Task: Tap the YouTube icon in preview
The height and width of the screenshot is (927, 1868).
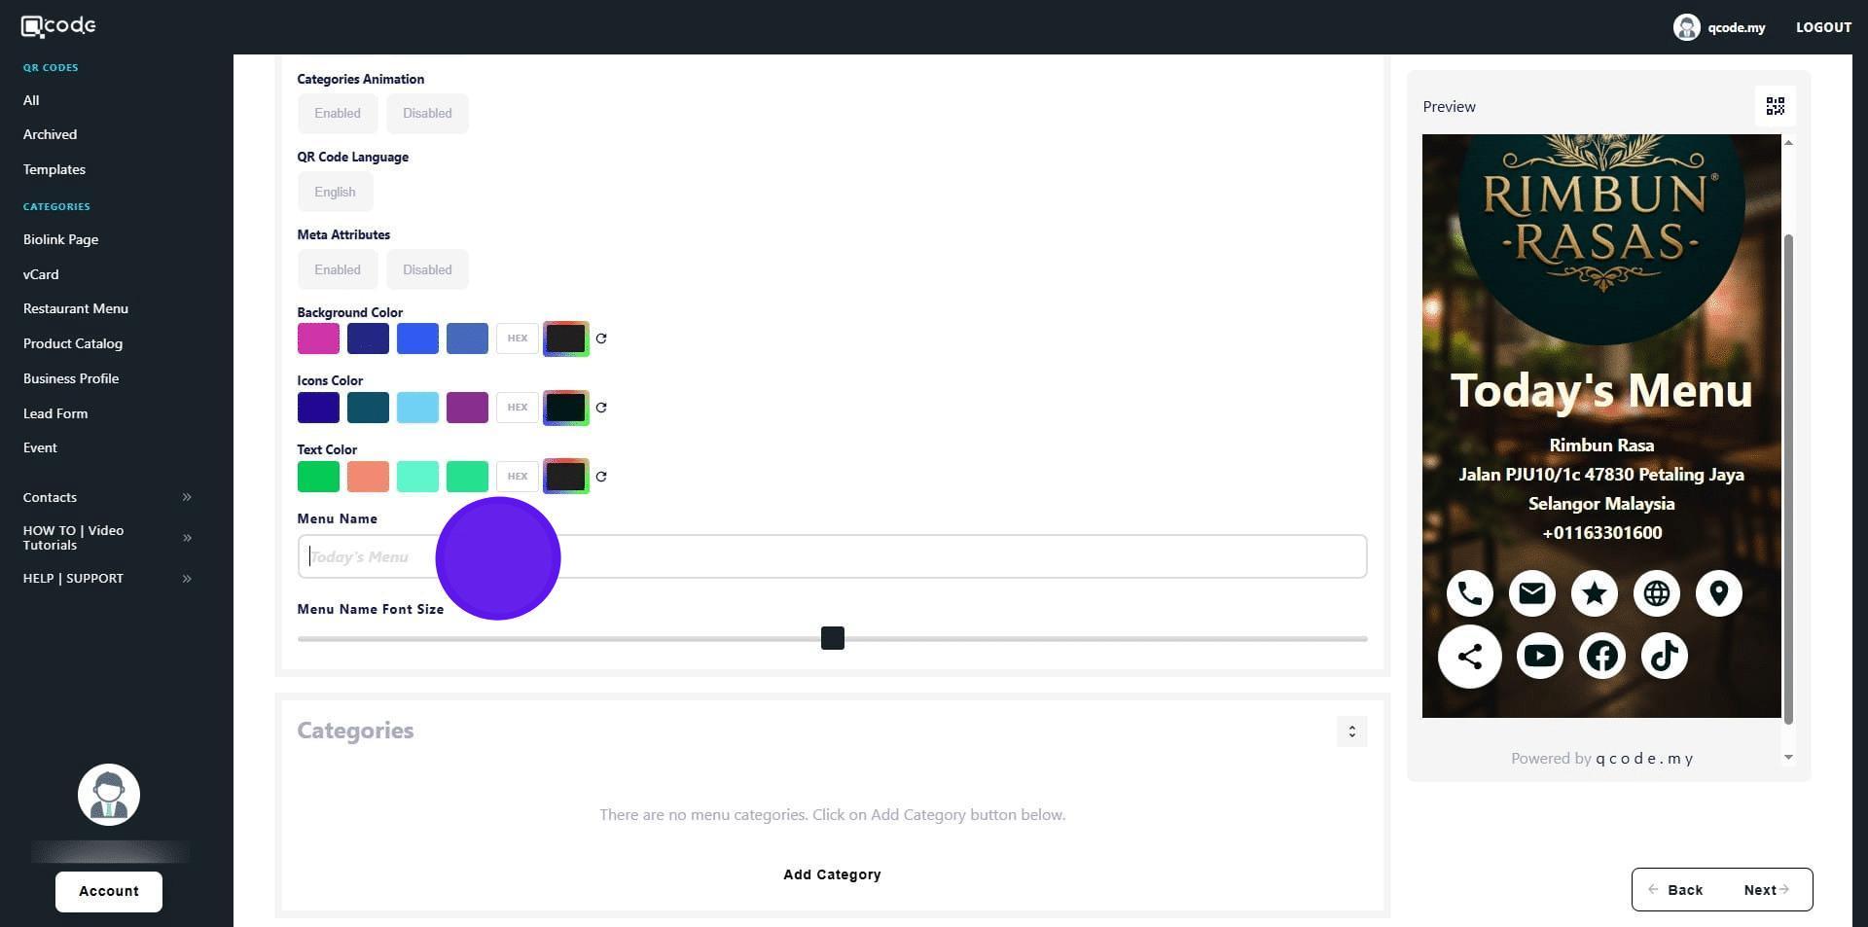Action: (1540, 656)
